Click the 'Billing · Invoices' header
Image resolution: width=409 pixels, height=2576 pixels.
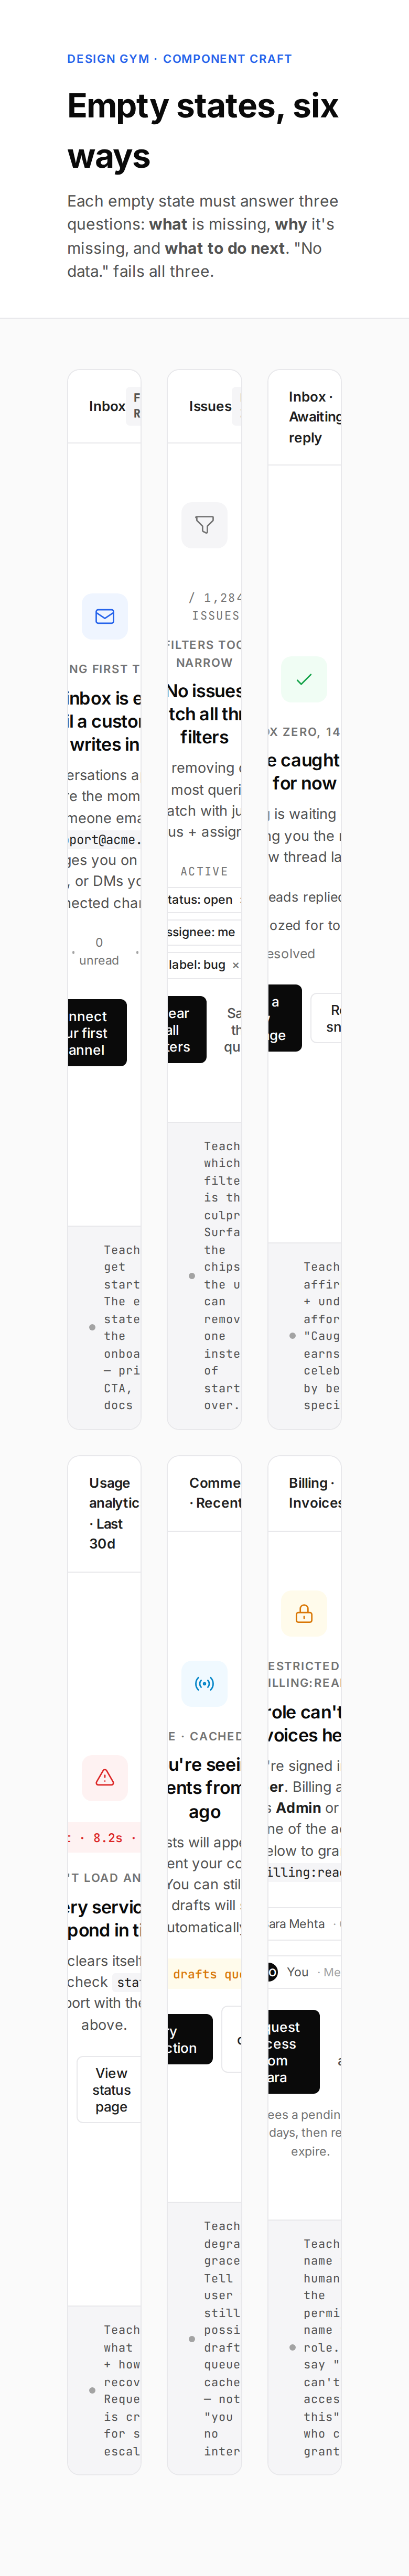click(314, 1493)
